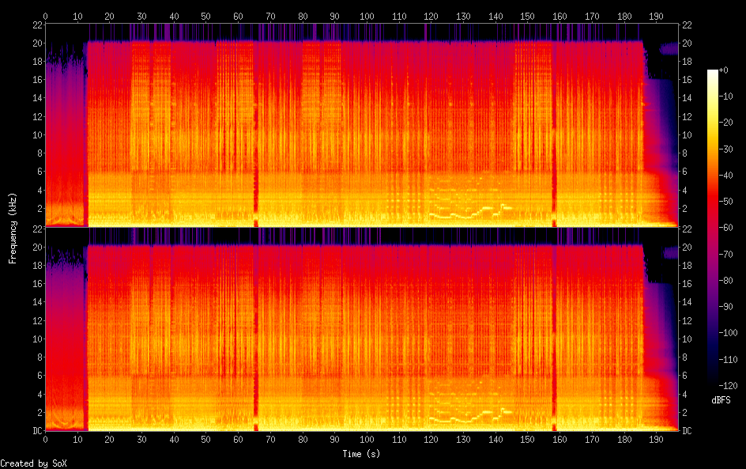Click the "Time (s)" axis label
Screen dimensions: 746x469
362,454
